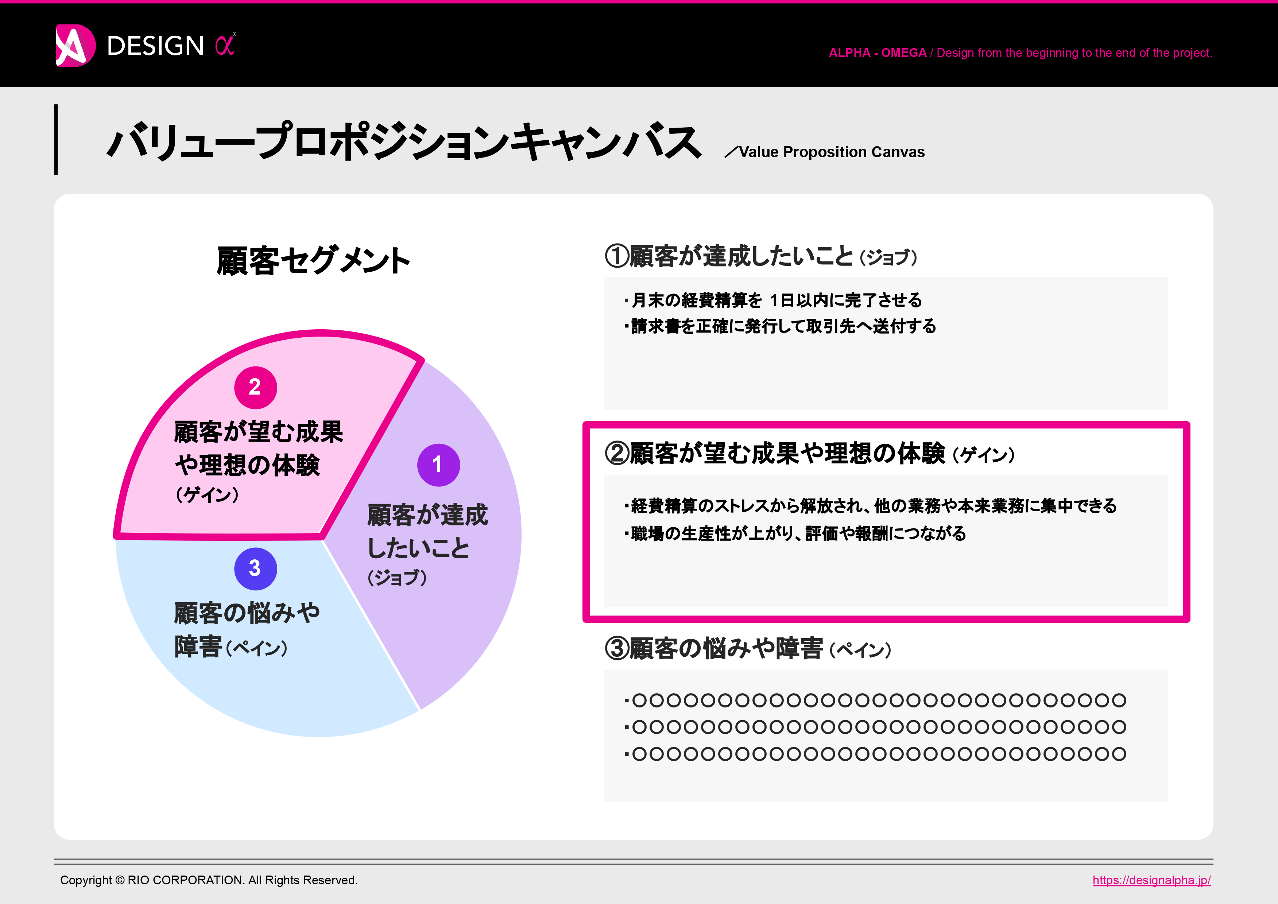Image resolution: width=1278 pixels, height=904 pixels.
Task: Click the 請求書を正確に発行 bullet text
Action: [781, 326]
